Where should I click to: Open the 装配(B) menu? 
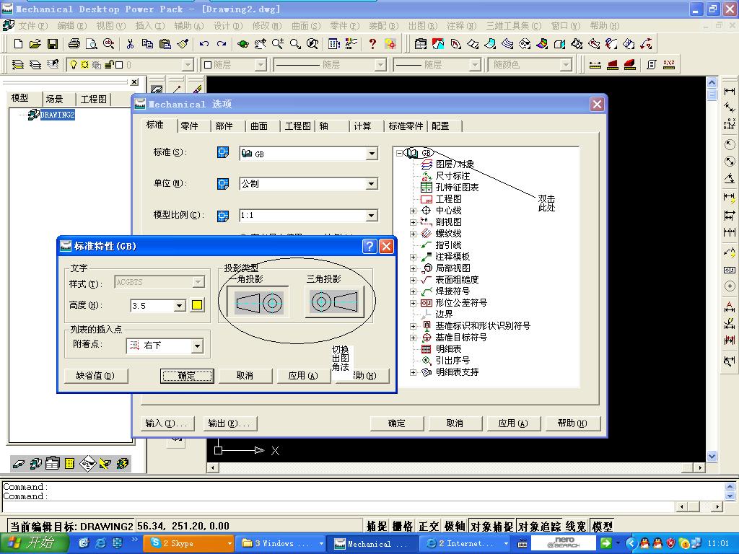point(384,26)
